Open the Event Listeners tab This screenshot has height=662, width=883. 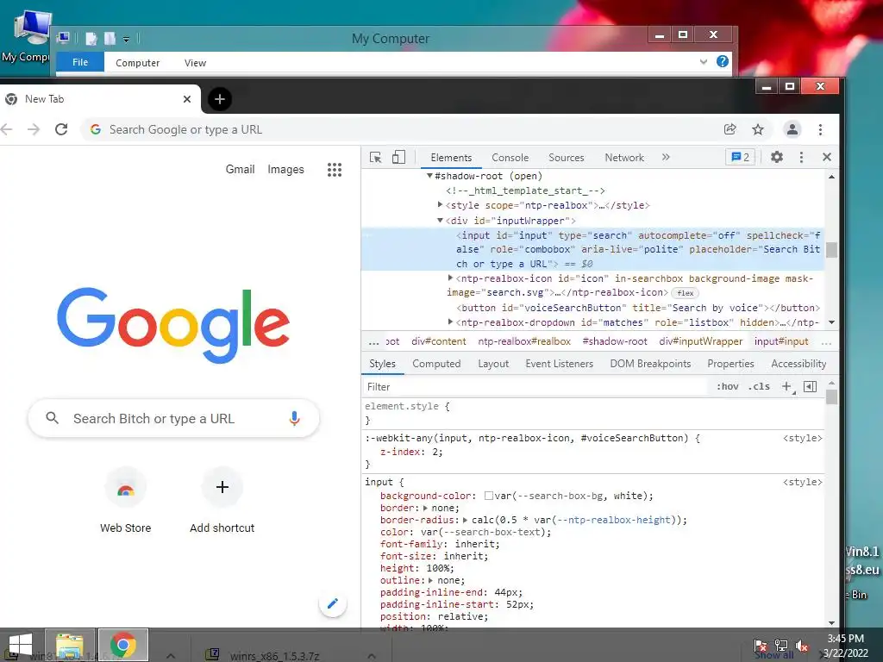[559, 364]
